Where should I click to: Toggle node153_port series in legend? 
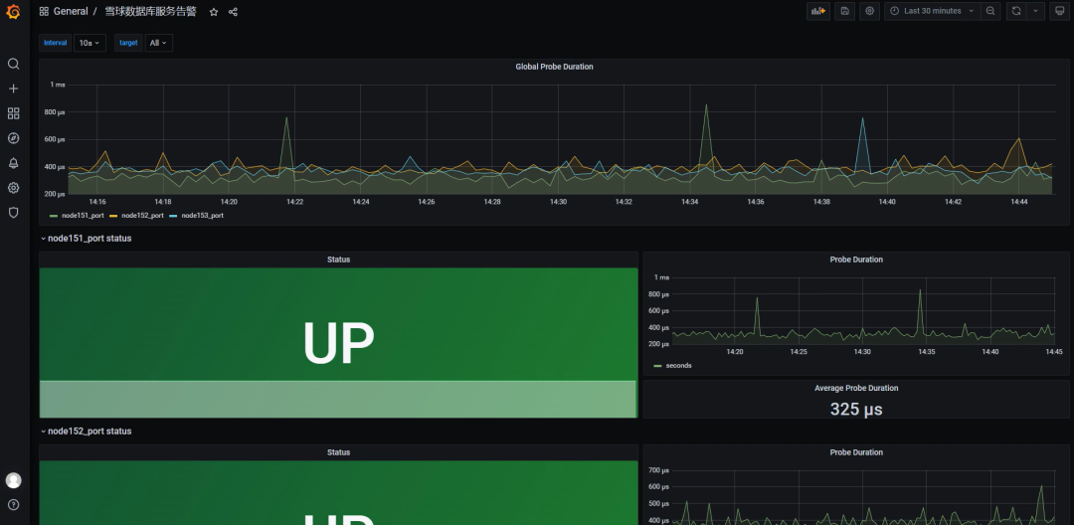pyautogui.click(x=197, y=216)
